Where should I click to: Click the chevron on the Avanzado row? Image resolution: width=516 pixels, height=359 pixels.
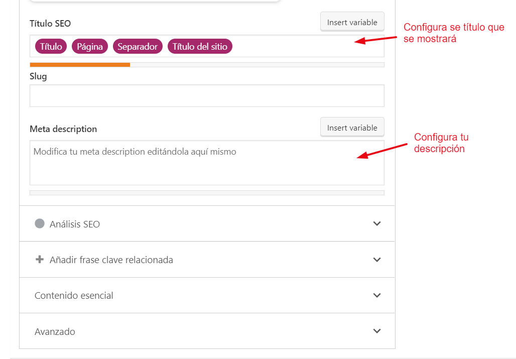pyautogui.click(x=377, y=331)
